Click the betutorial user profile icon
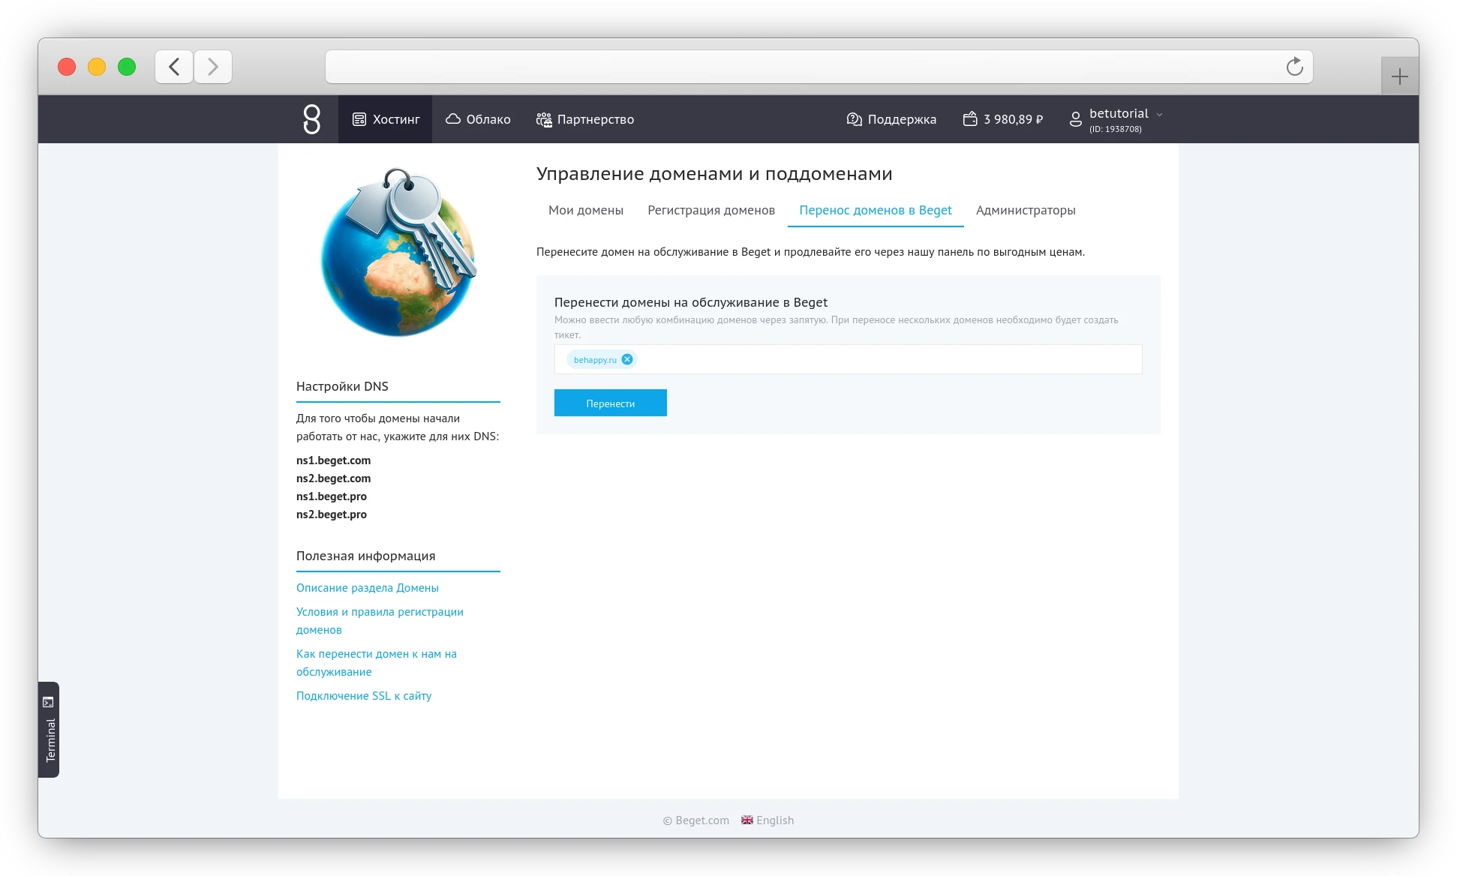This screenshot has width=1457, height=876. [1074, 118]
